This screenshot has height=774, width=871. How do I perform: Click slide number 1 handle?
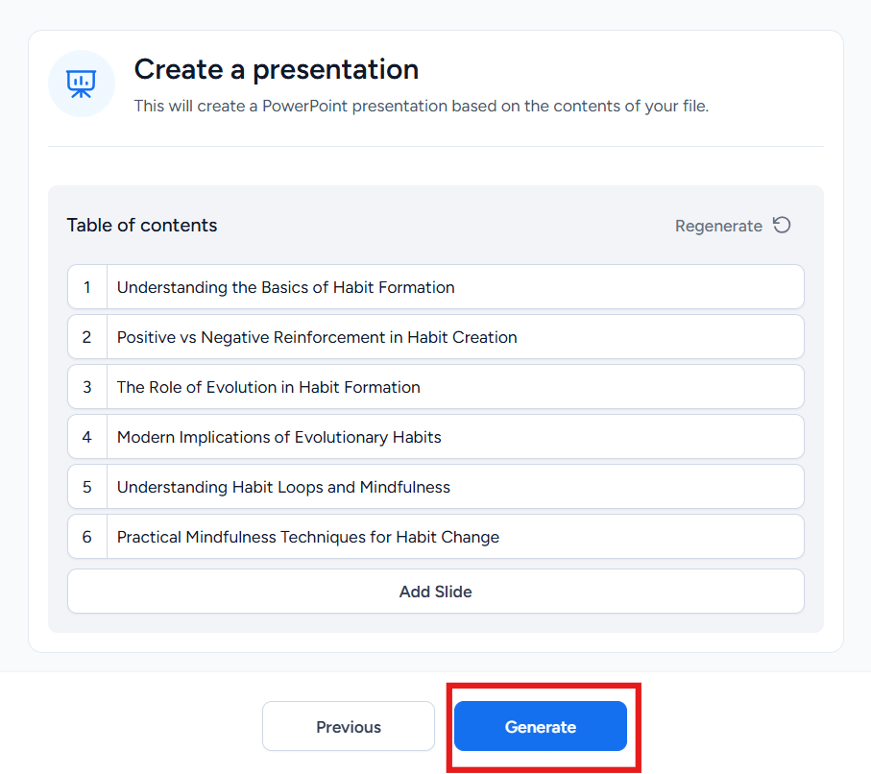pyautogui.click(x=87, y=287)
